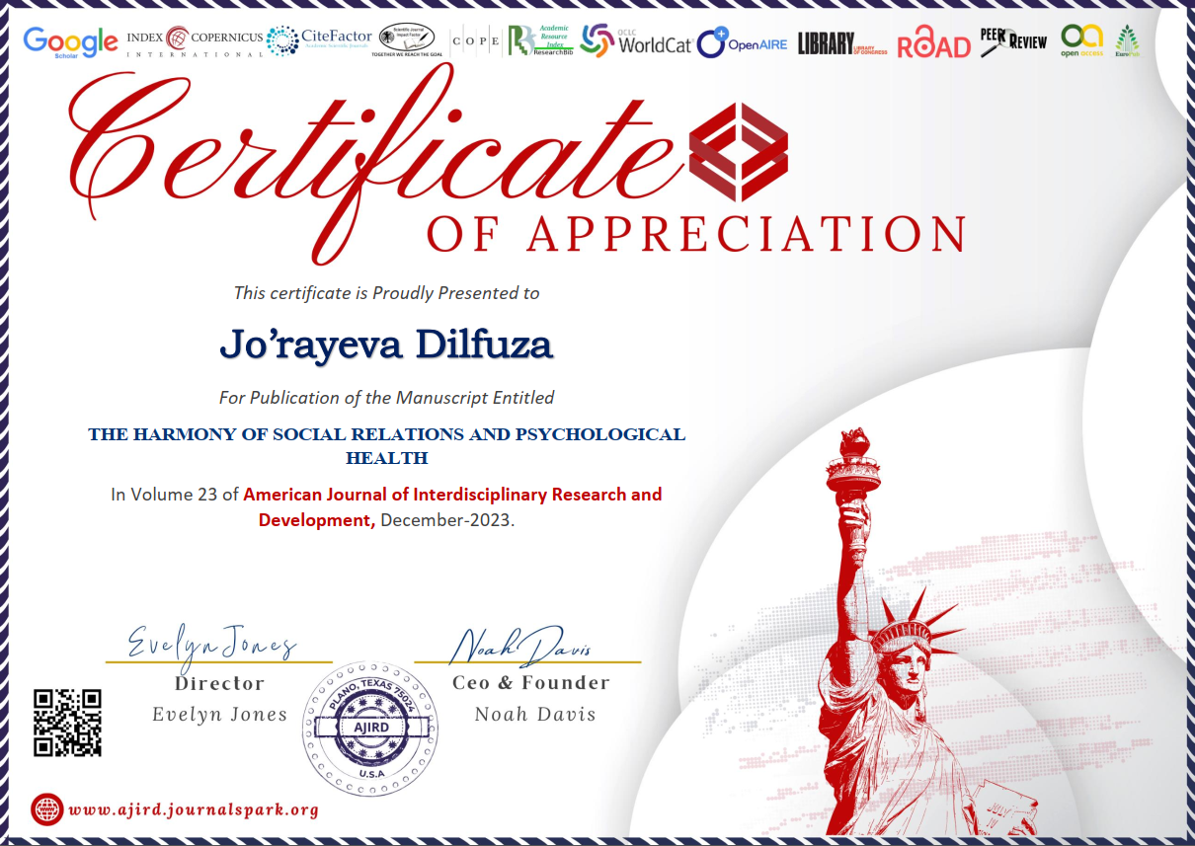Click the handwritten Noah Davis signature

pos(519,645)
